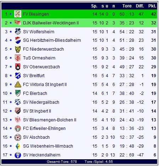The width and height of the screenshot is (160, 166).
Task: Click the Pkt. column header
Action: [x=152, y=6]
